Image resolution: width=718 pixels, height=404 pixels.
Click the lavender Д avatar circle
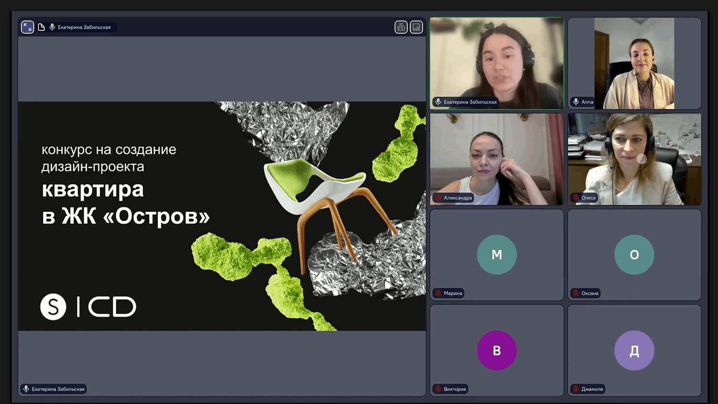pyautogui.click(x=634, y=350)
